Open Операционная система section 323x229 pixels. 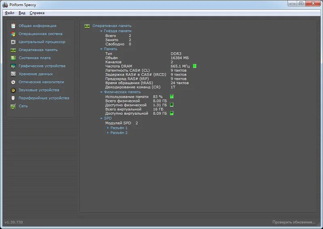click(x=40, y=34)
